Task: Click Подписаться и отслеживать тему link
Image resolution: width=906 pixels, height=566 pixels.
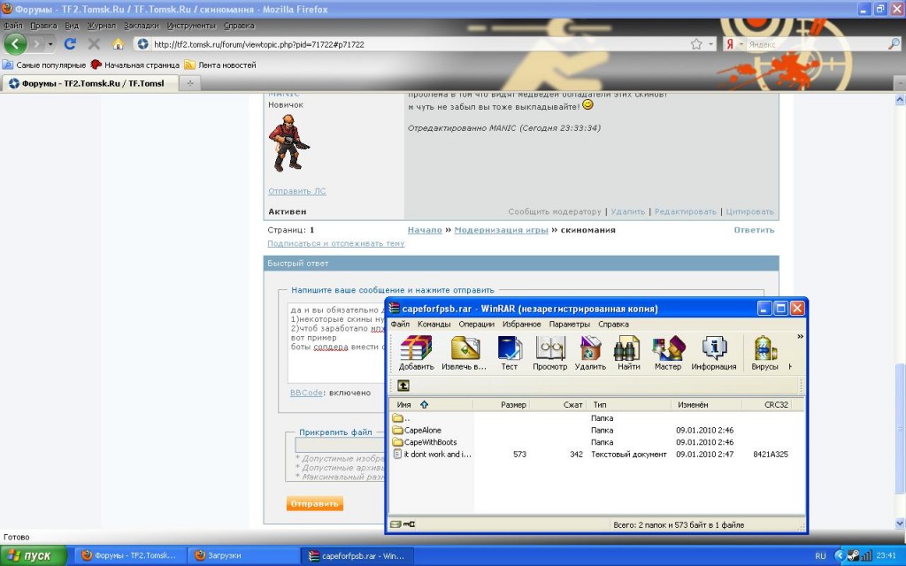Action: (x=335, y=244)
